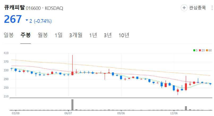The height and width of the screenshot is (116, 214).
Task: Click the blue down-triangle price change icon
Action: tap(27, 20)
